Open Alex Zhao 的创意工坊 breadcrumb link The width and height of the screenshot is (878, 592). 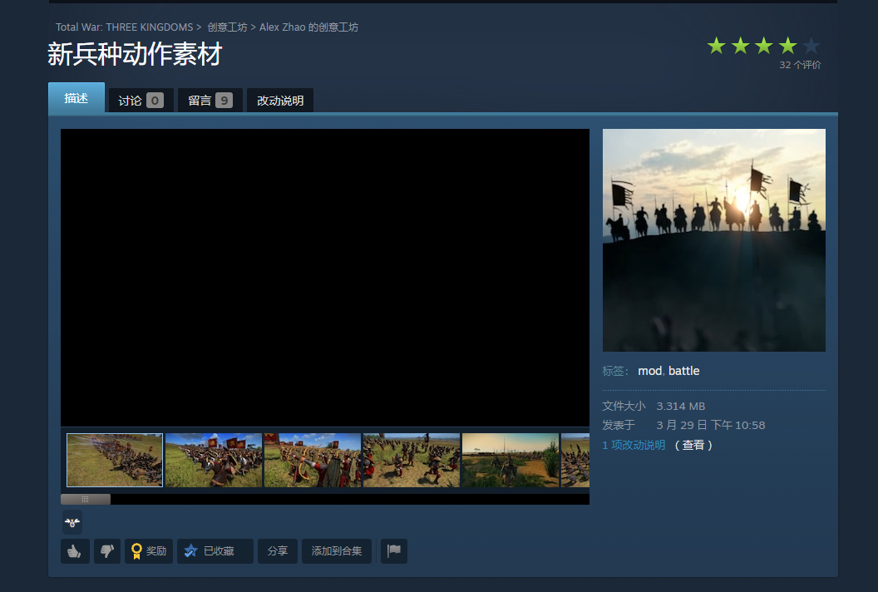click(308, 27)
